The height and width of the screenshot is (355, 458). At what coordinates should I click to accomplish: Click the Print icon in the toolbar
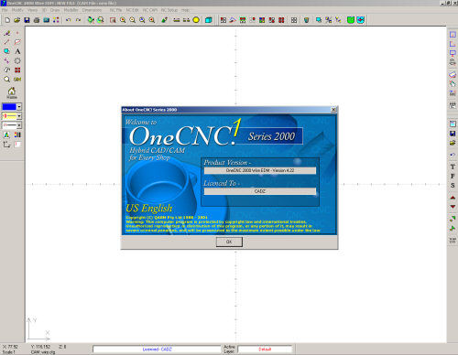37,20
